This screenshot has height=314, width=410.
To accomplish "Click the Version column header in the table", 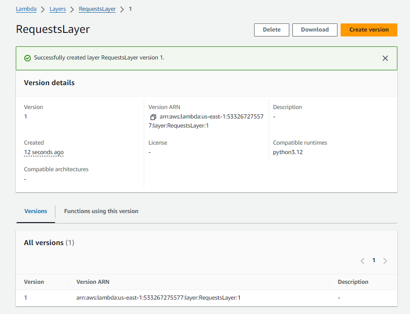I will (x=34, y=282).
